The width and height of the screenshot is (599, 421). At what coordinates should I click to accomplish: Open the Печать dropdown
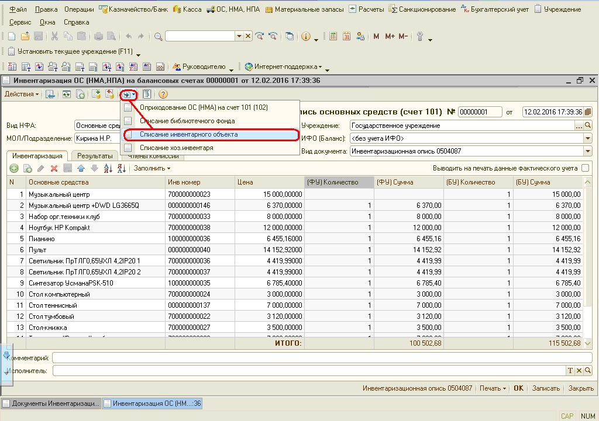click(x=493, y=388)
